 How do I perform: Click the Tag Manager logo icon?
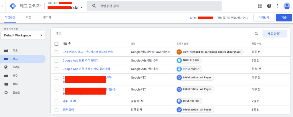tap(13, 6)
